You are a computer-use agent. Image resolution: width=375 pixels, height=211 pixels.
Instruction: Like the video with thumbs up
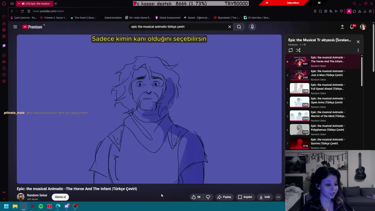(x=196, y=197)
